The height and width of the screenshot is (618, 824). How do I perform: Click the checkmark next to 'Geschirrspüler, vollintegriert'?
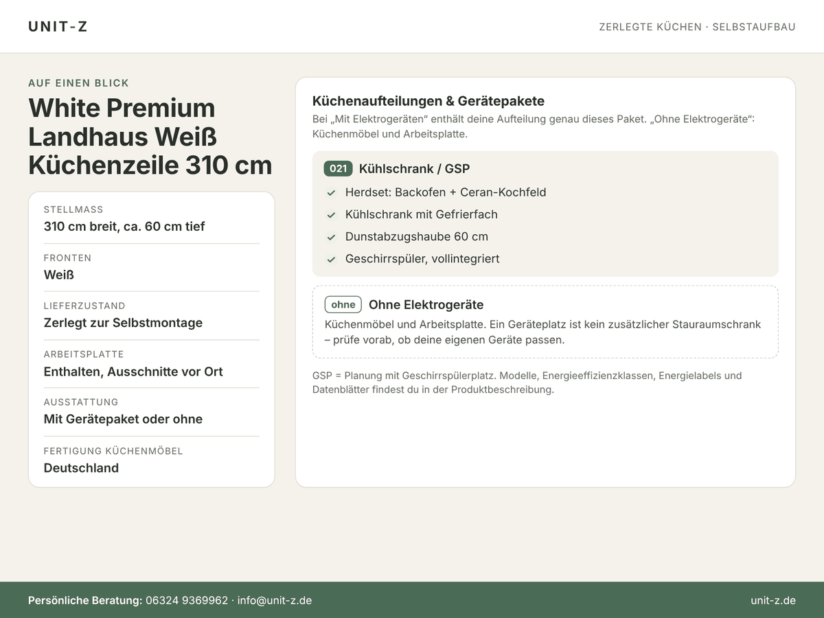[331, 260]
